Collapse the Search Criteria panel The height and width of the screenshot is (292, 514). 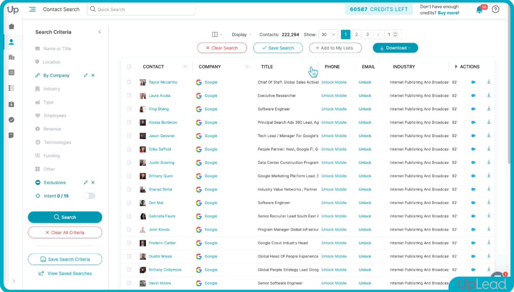coord(100,32)
